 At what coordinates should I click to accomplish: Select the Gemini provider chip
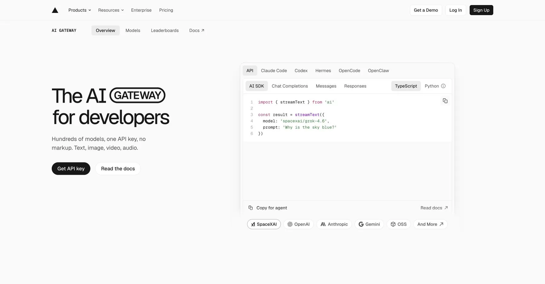click(369, 224)
